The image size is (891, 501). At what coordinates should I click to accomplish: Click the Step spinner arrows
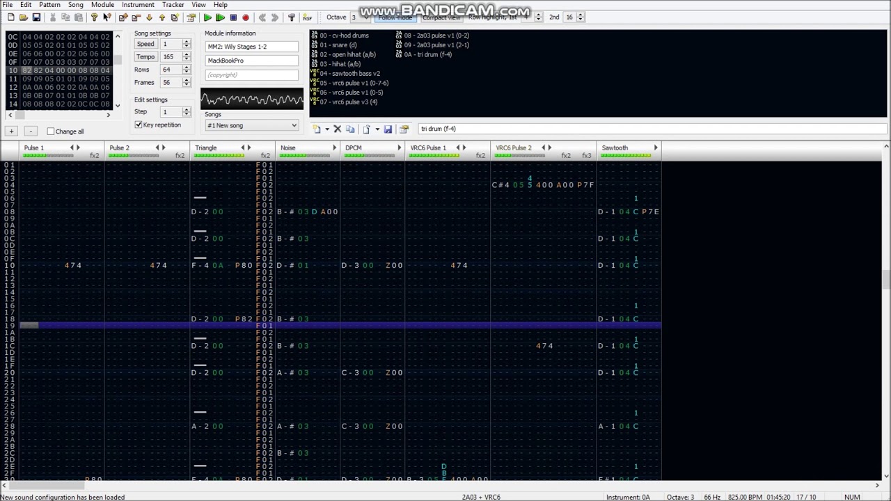[187, 112]
